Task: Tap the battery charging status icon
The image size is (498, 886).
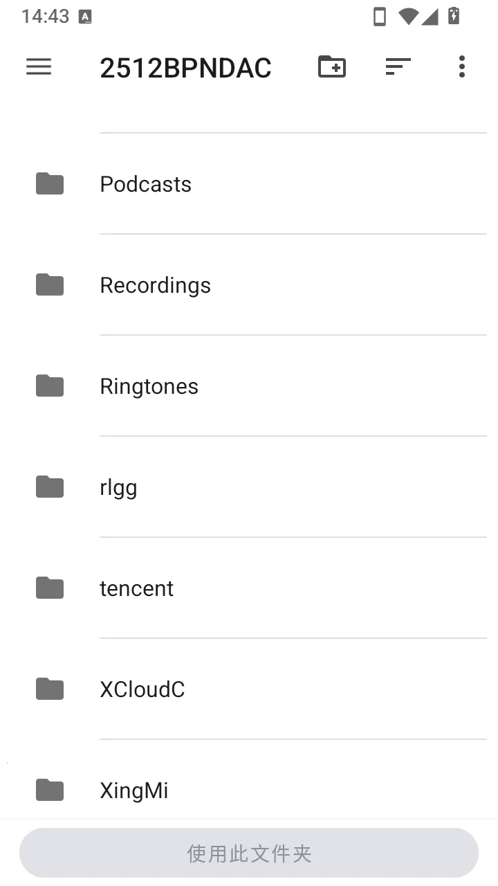Action: [x=454, y=16]
